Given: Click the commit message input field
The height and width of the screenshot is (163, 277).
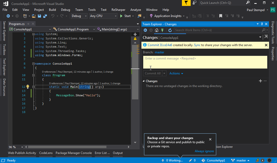Looking at the screenshot, I should [x=205, y=62].
